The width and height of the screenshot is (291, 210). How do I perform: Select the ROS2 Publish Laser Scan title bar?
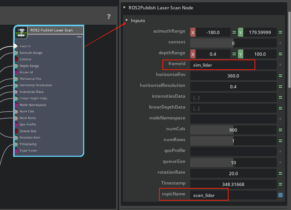pyautogui.click(x=55, y=30)
